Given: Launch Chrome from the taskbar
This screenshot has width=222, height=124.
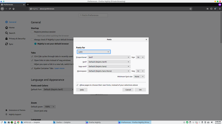Looking at the screenshot, I should coord(18,122).
